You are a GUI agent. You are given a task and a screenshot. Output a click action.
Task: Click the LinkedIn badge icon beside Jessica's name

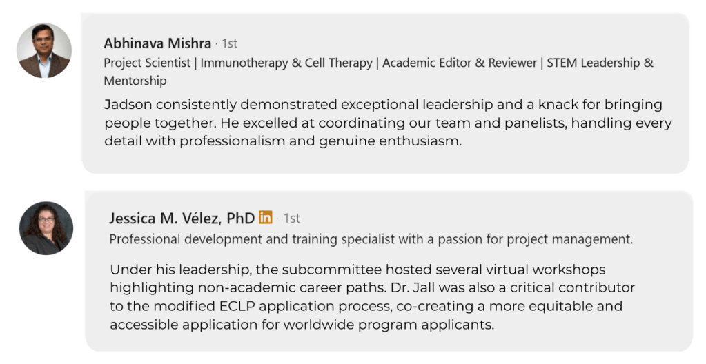pos(266,218)
